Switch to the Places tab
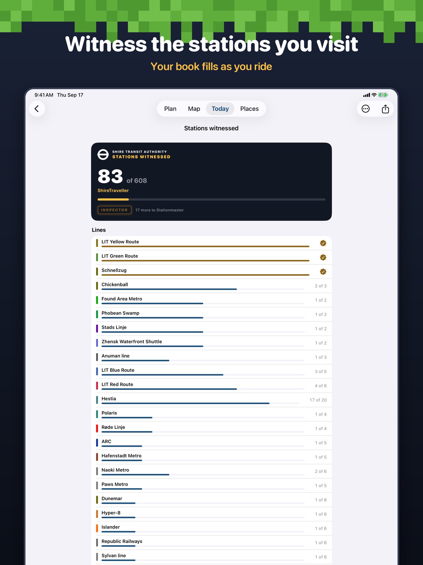Image resolution: width=423 pixels, height=565 pixels. [x=250, y=109]
